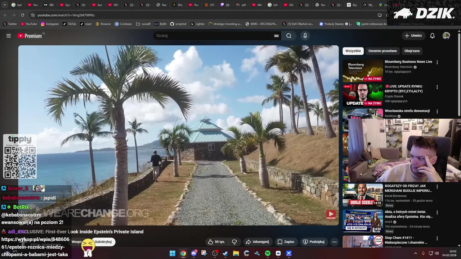Click the Podziękuj thanks button
The image size is (461, 259).
(314, 242)
